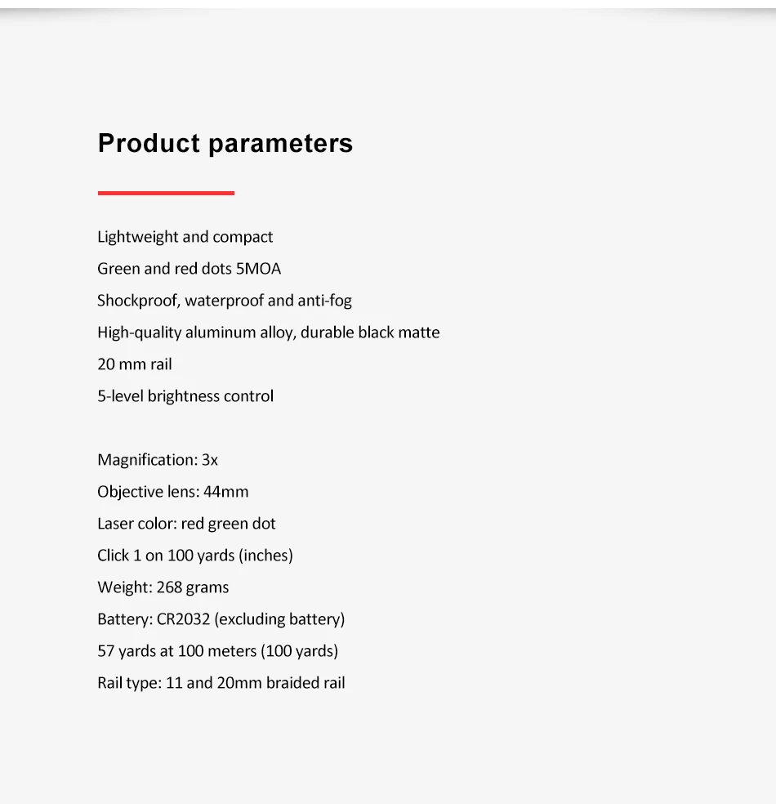Screen dimensions: 776x808
Task: Click the 20 mm rail text
Action: (135, 364)
